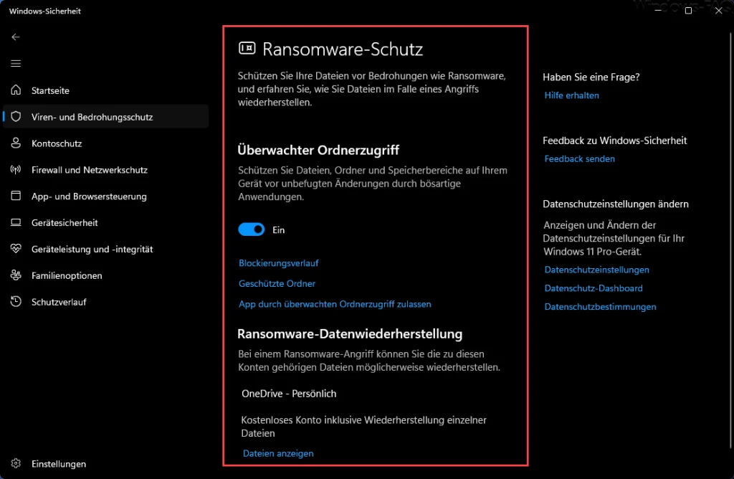Click the Ransomware-Datenwiederherstellung heading

point(350,334)
